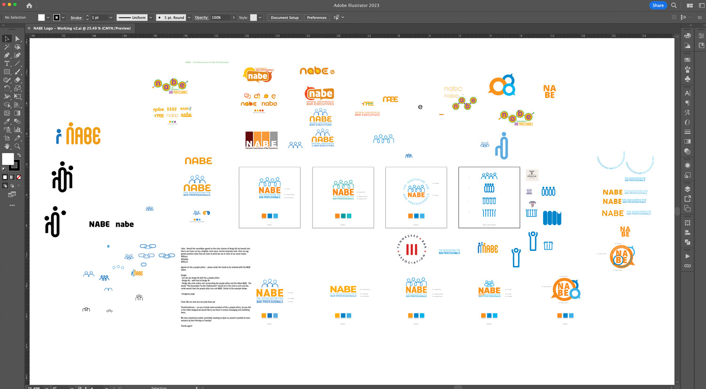Click the blue Share button
Viewport: 706px width, 389px height.
(658, 6)
